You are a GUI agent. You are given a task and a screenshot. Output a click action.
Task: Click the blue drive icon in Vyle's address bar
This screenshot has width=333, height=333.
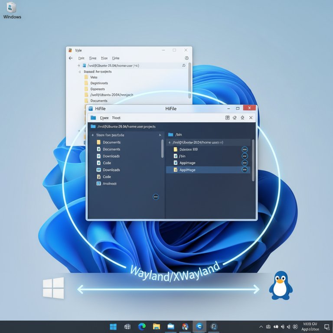click(x=84, y=65)
